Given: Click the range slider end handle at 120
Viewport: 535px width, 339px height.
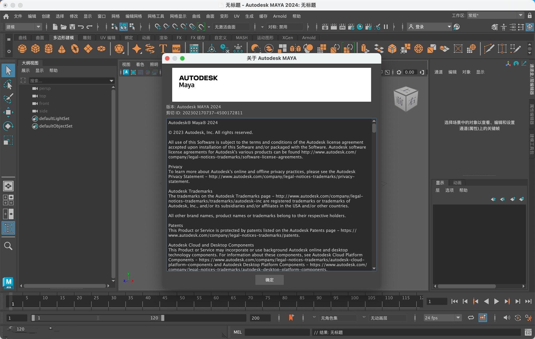Looking at the screenshot, I should [x=163, y=318].
